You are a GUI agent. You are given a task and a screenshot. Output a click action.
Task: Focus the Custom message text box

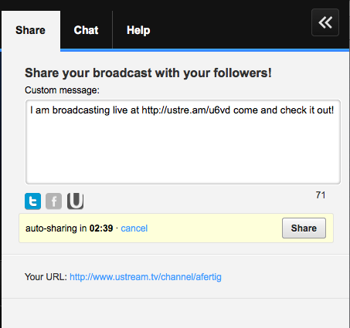click(x=183, y=142)
